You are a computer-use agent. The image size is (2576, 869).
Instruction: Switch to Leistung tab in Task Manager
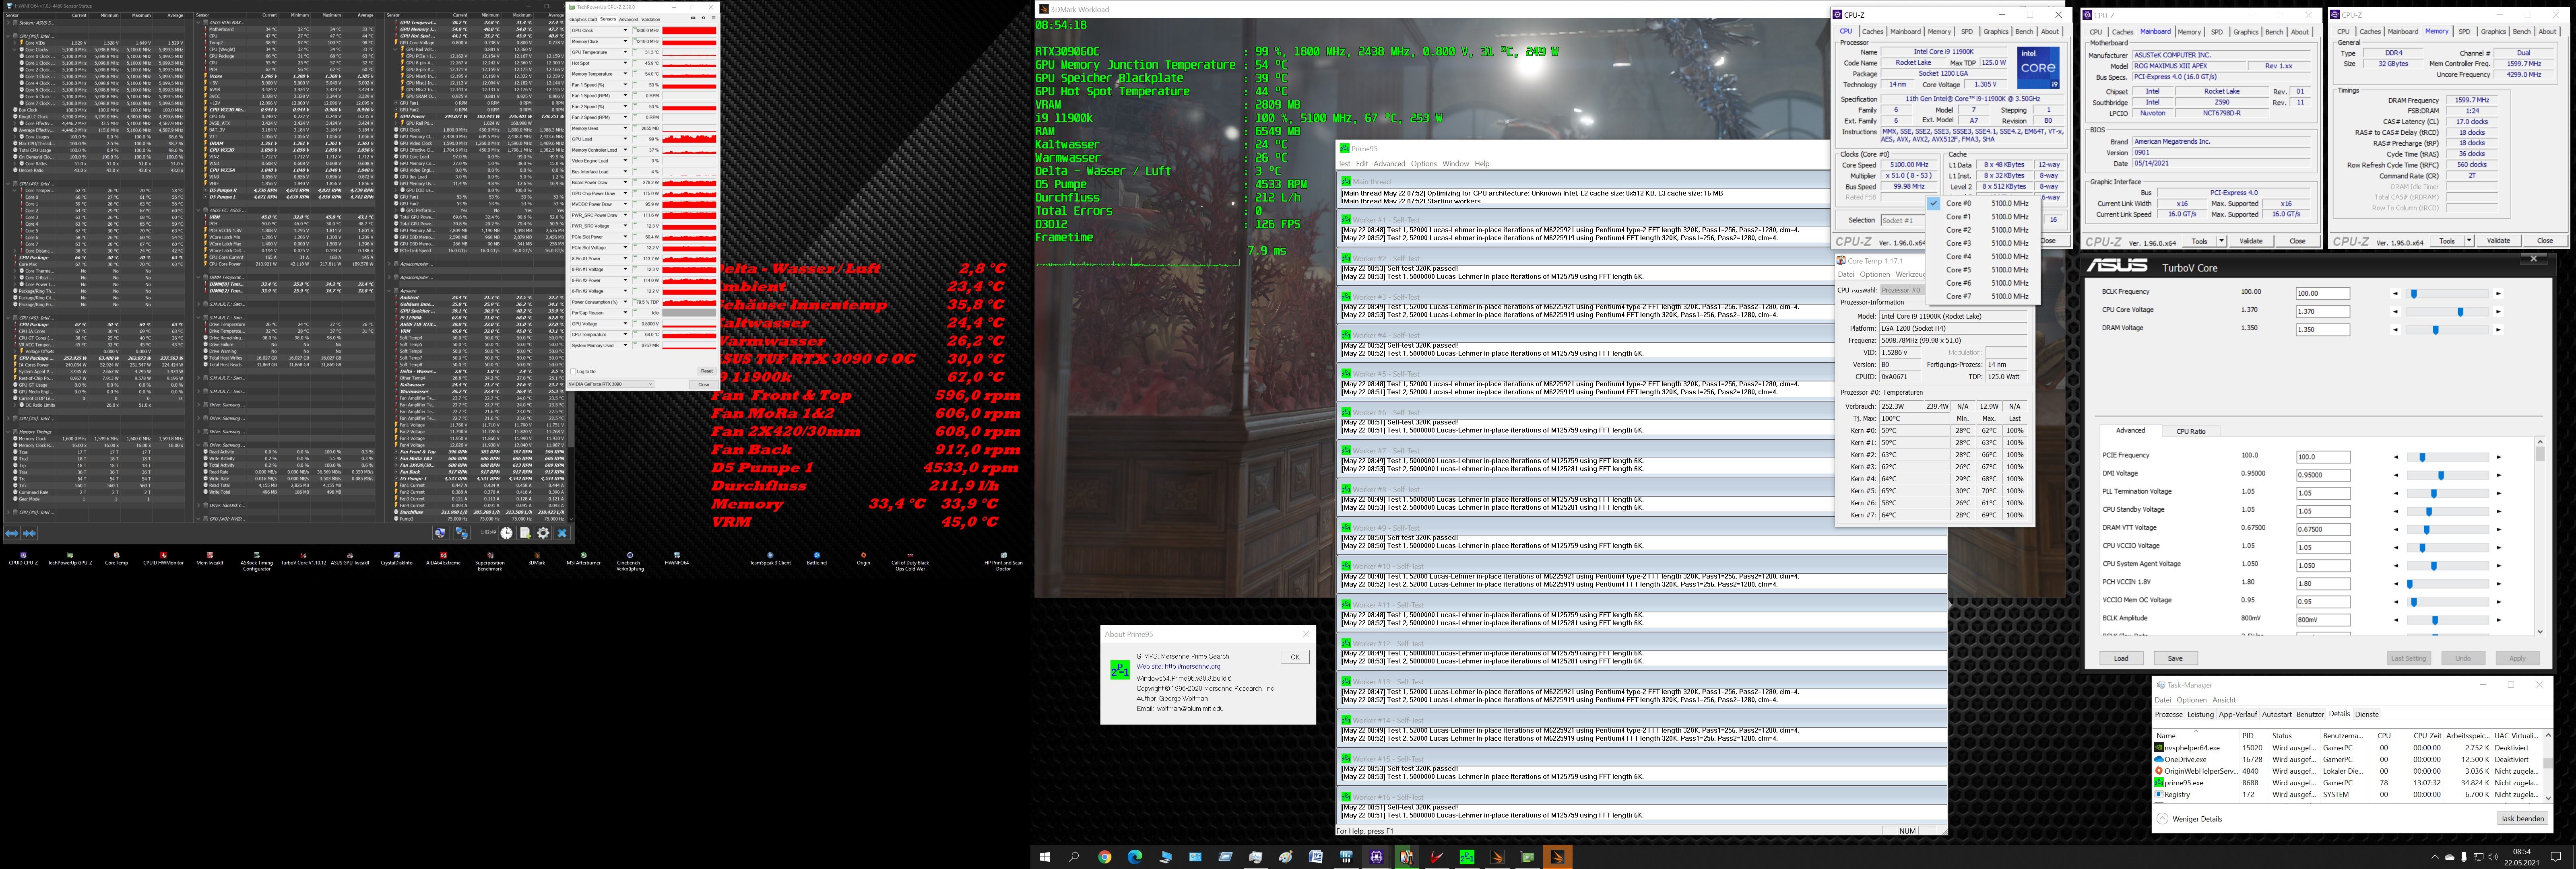[2201, 714]
